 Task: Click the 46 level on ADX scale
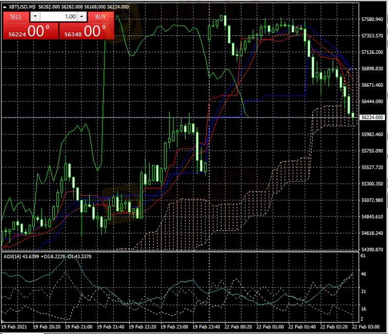363,274
